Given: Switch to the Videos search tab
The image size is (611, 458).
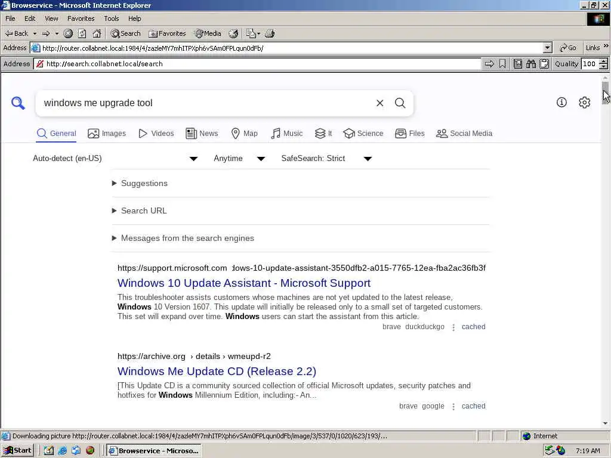Looking at the screenshot, I should point(156,134).
